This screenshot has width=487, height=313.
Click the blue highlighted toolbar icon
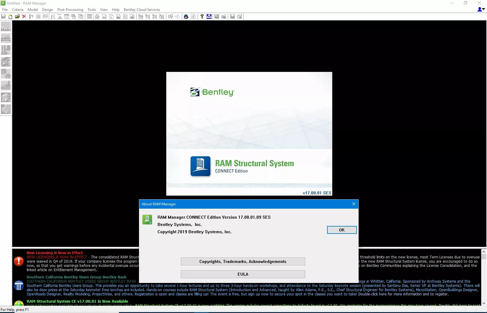pyautogui.click(x=209, y=17)
